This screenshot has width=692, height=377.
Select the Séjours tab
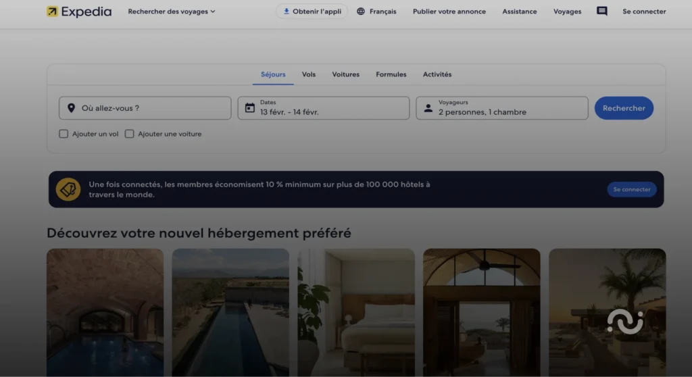(x=273, y=74)
